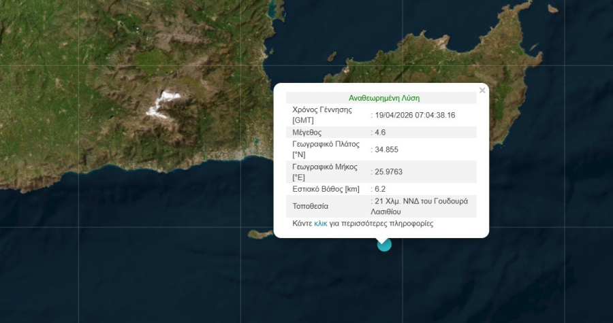The width and height of the screenshot is (613, 323).
Task: Click the popup's pointer tip above the marker
Action: (x=384, y=239)
